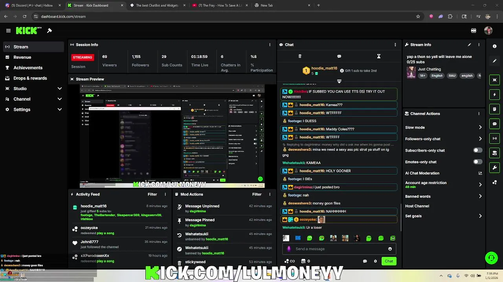
Task: Open a new browser tab with plus button
Action: click(318, 5)
